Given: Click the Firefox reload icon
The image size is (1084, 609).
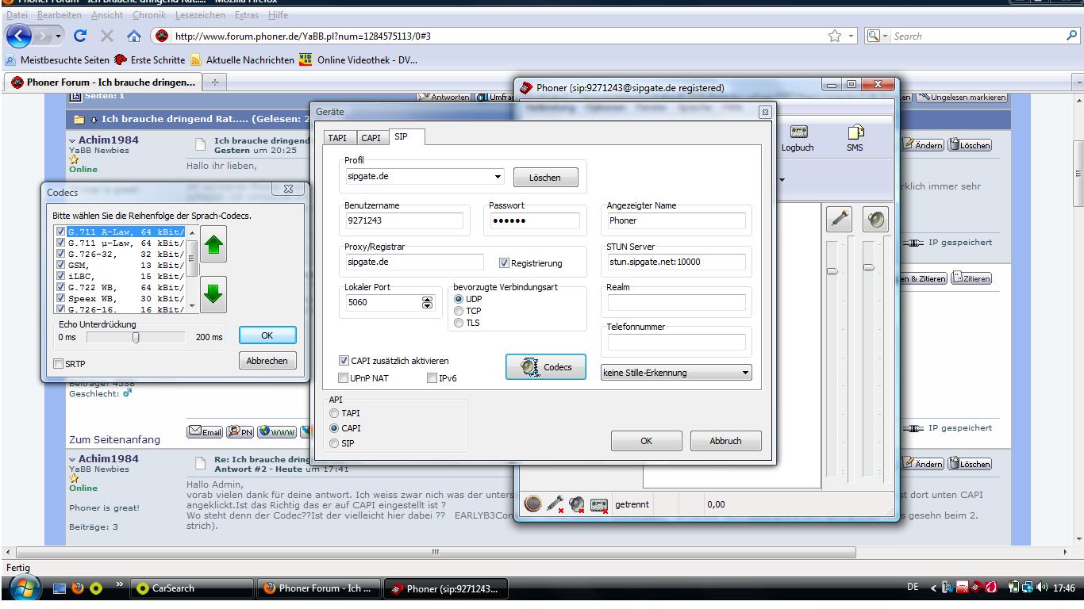Looking at the screenshot, I should tap(80, 36).
